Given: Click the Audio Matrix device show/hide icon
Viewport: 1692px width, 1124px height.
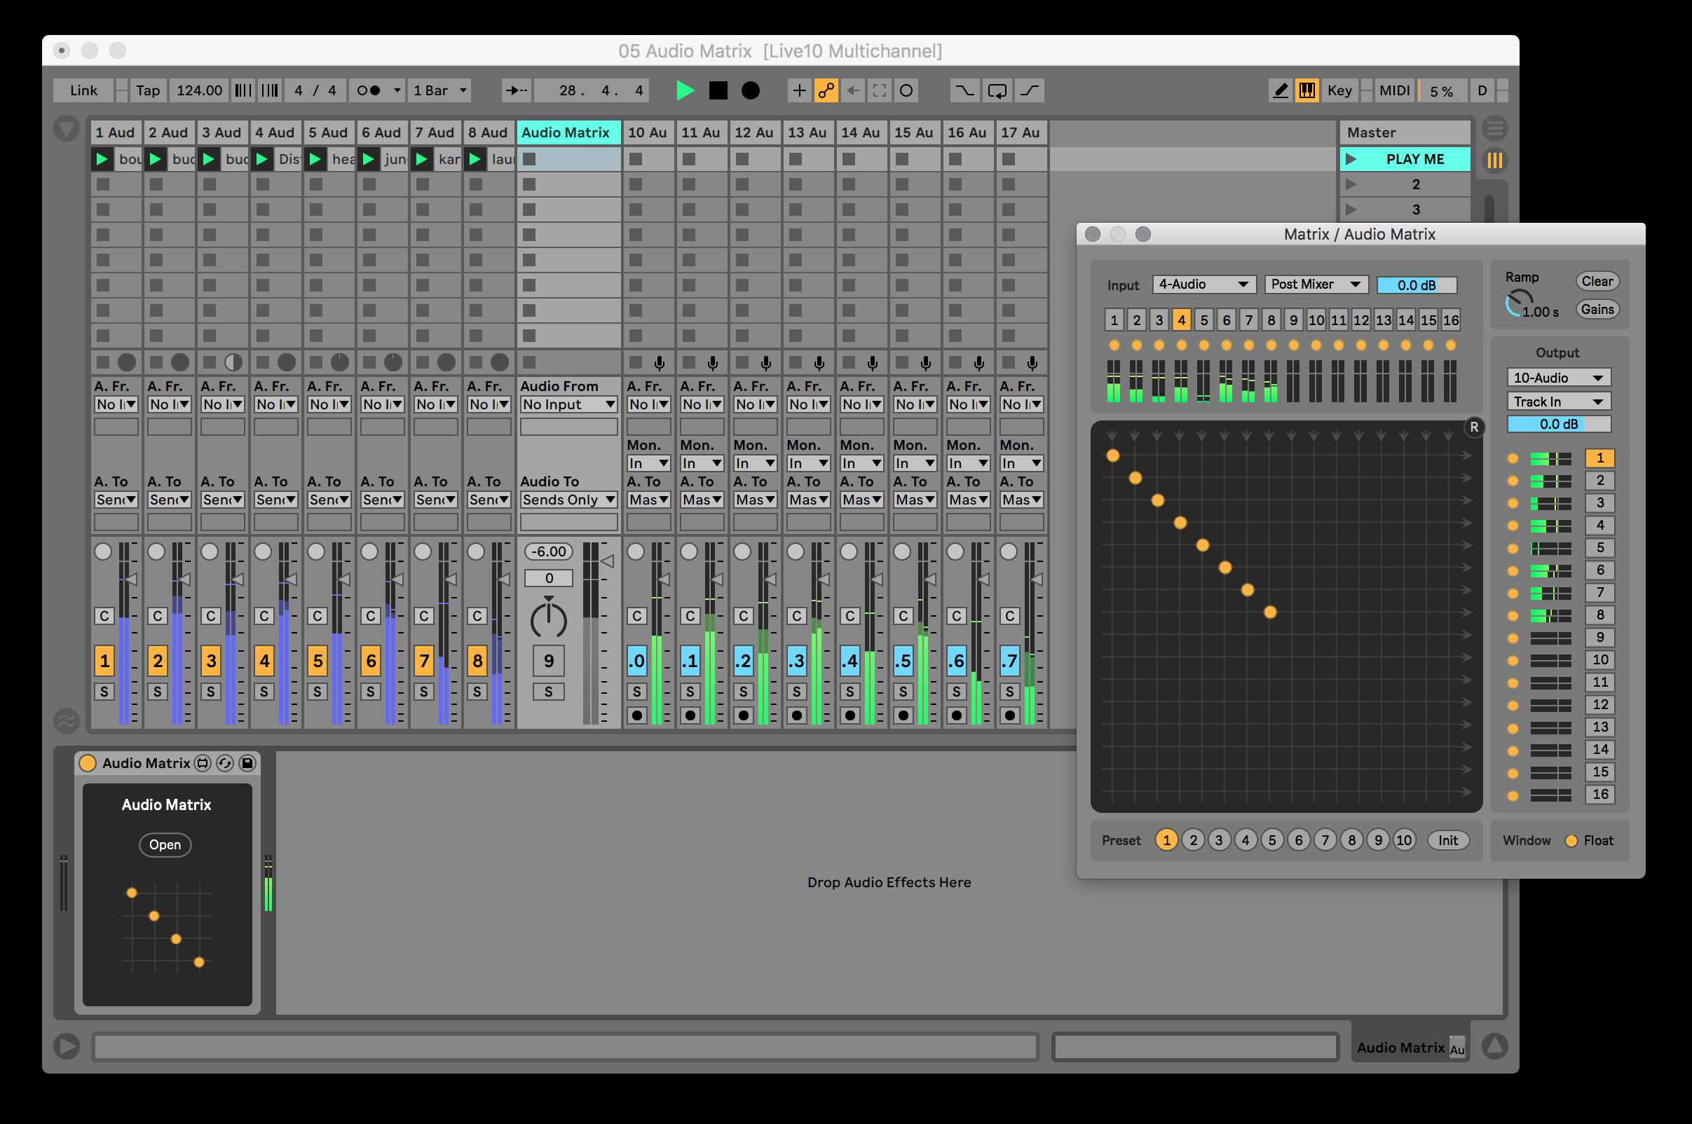Looking at the screenshot, I should 203,762.
